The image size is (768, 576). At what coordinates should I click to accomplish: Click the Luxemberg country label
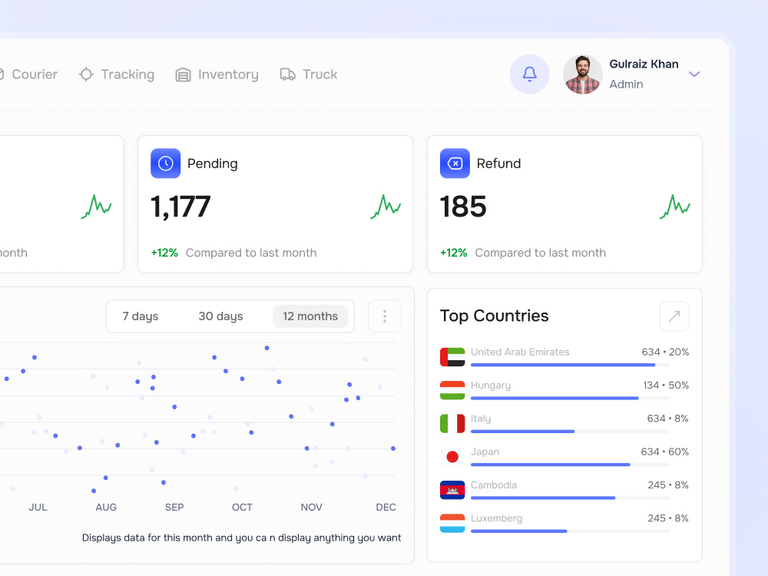(497, 518)
